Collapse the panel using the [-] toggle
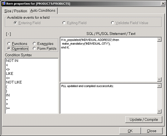 [9, 34]
